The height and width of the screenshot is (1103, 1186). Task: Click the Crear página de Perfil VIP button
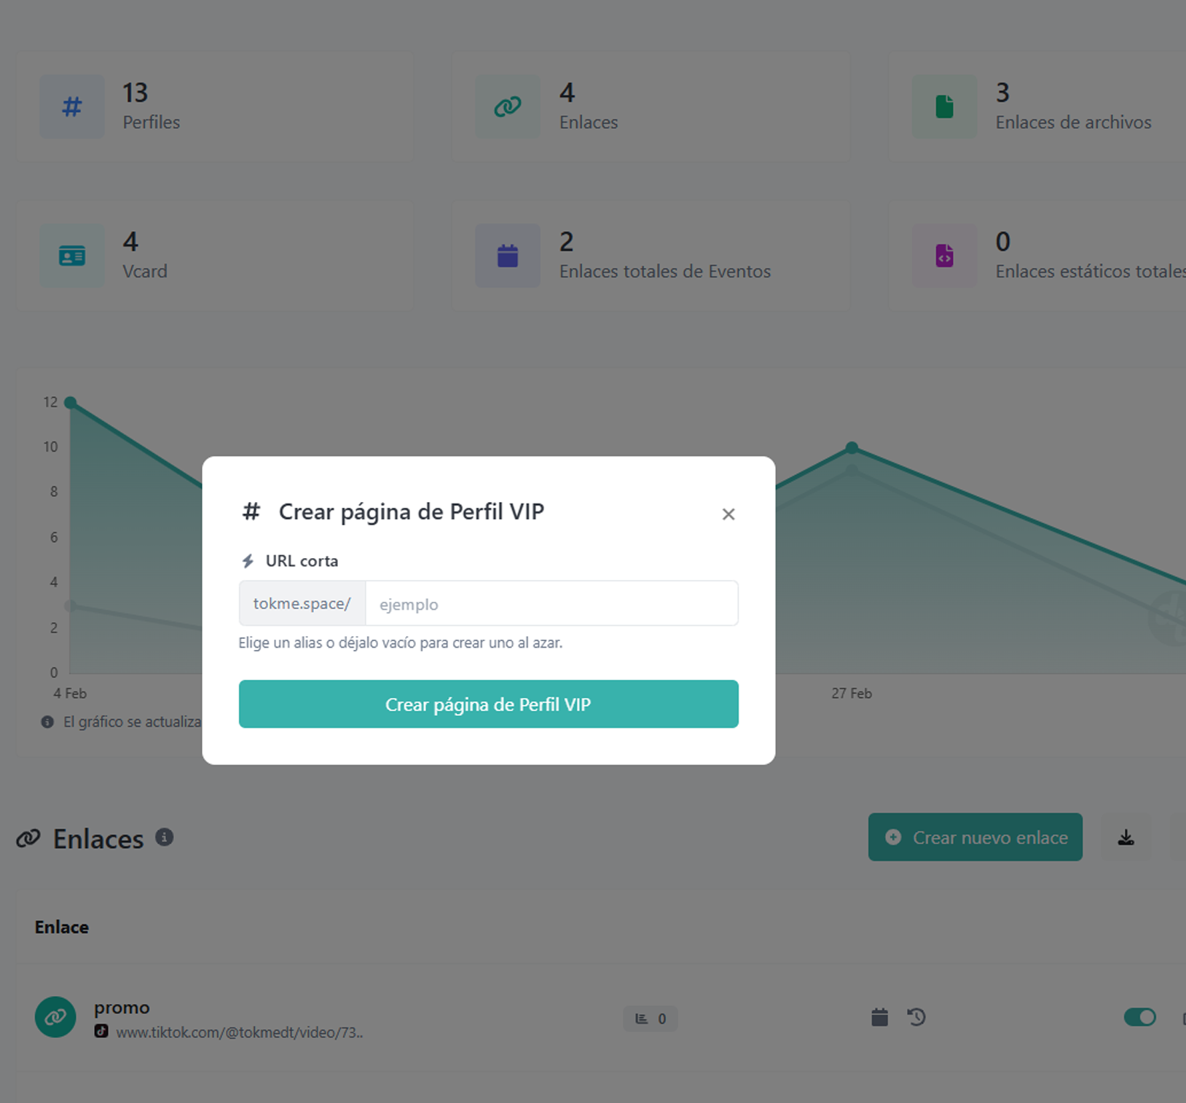(x=488, y=704)
